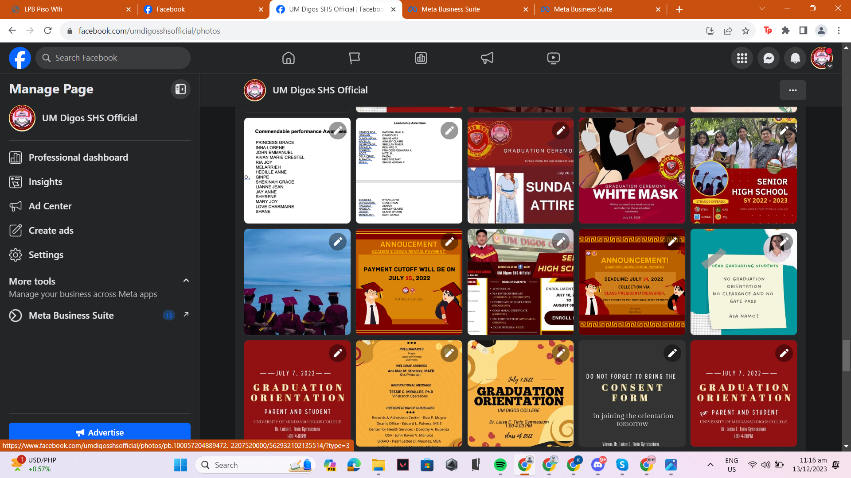Viewport: 851px width, 478px height.
Task: Open the Video play icon in top bar
Action: (x=554, y=58)
